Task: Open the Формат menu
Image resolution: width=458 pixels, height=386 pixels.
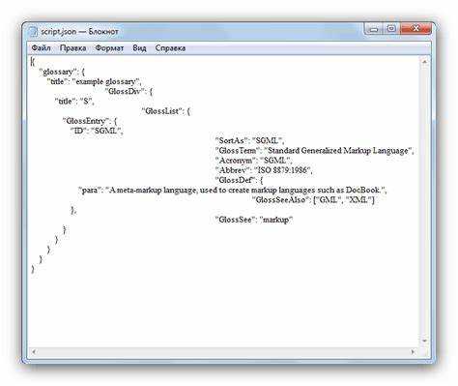Action: click(x=109, y=48)
